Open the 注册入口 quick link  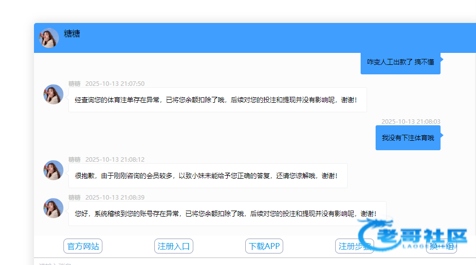173,246
